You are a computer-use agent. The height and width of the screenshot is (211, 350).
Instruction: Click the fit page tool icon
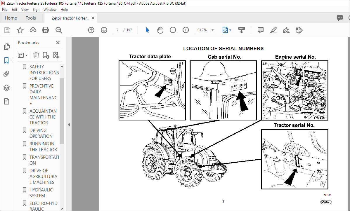tap(225, 30)
